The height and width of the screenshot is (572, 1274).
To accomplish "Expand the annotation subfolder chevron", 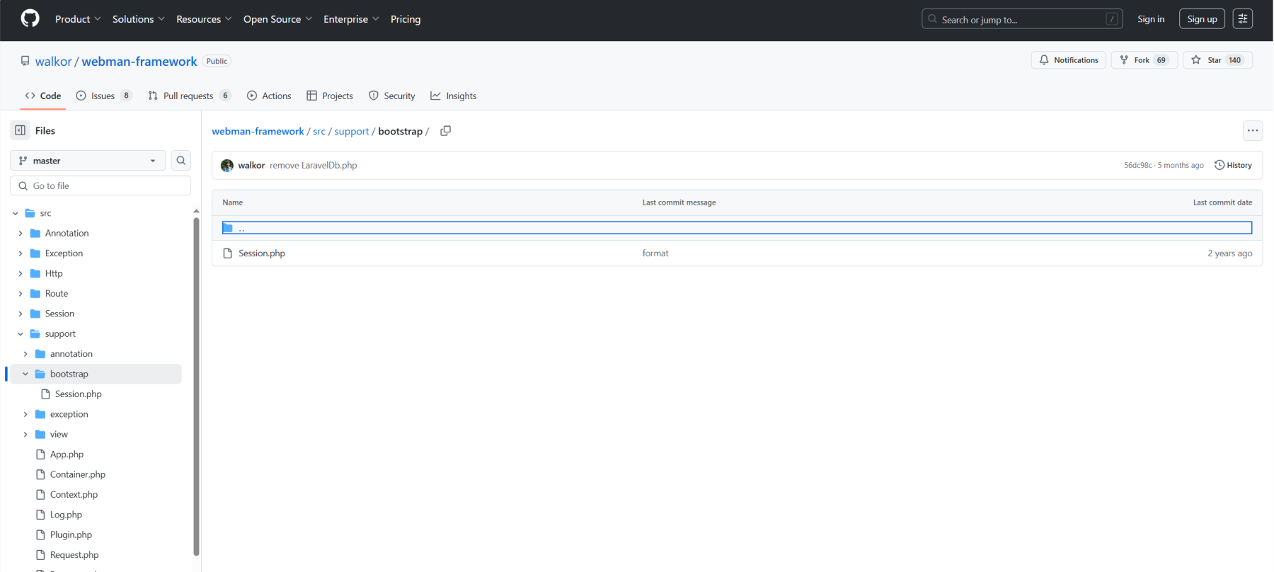I will (x=25, y=354).
